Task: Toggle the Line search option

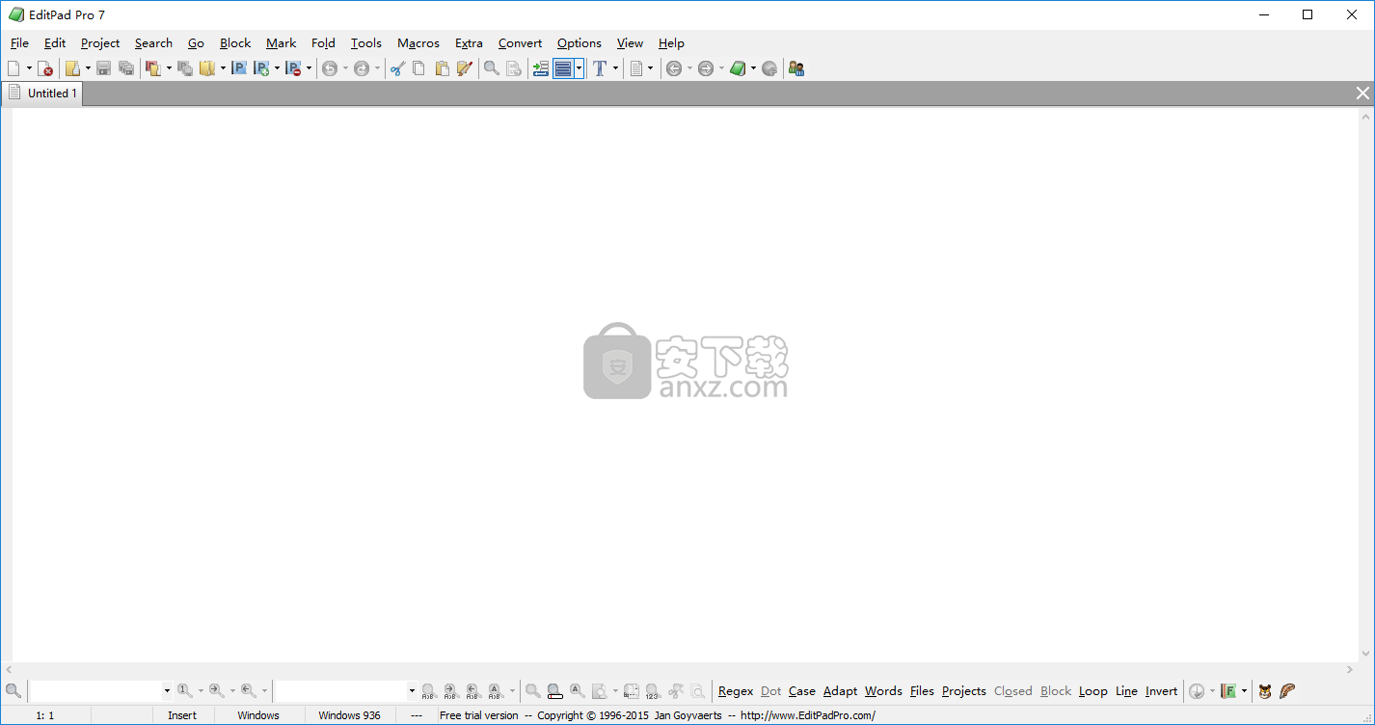Action: pos(1126,691)
